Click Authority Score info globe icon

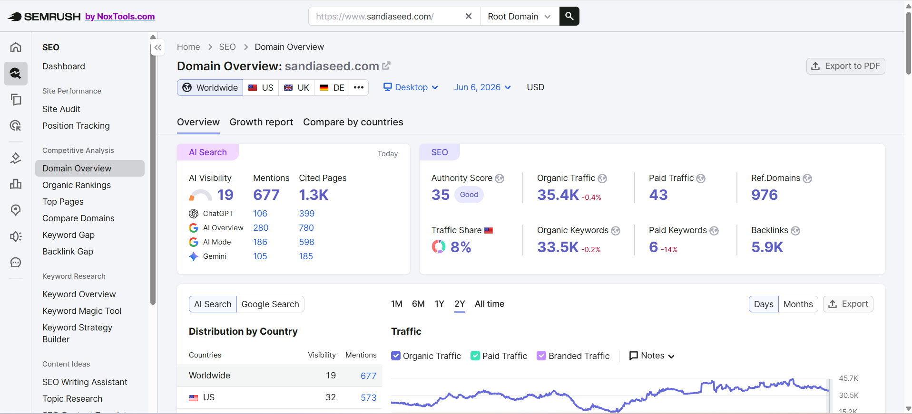coord(500,179)
